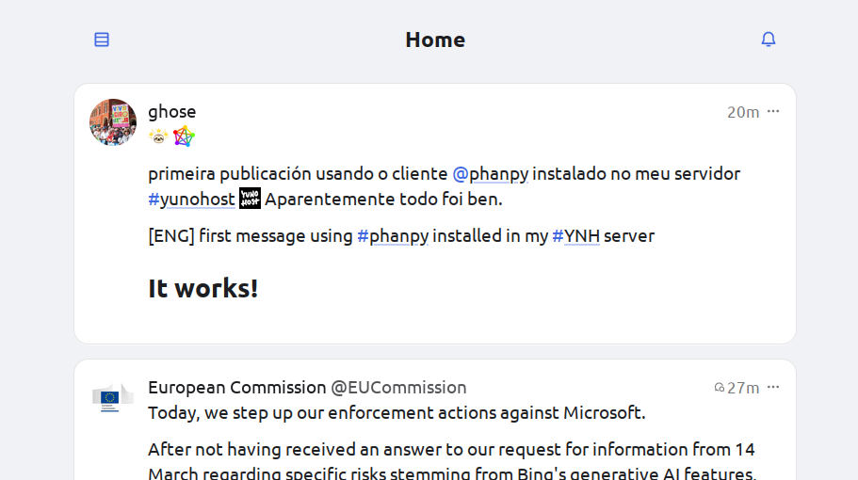Click the fediverse pentagram emoji under ghose
858x480 pixels.
[184, 136]
